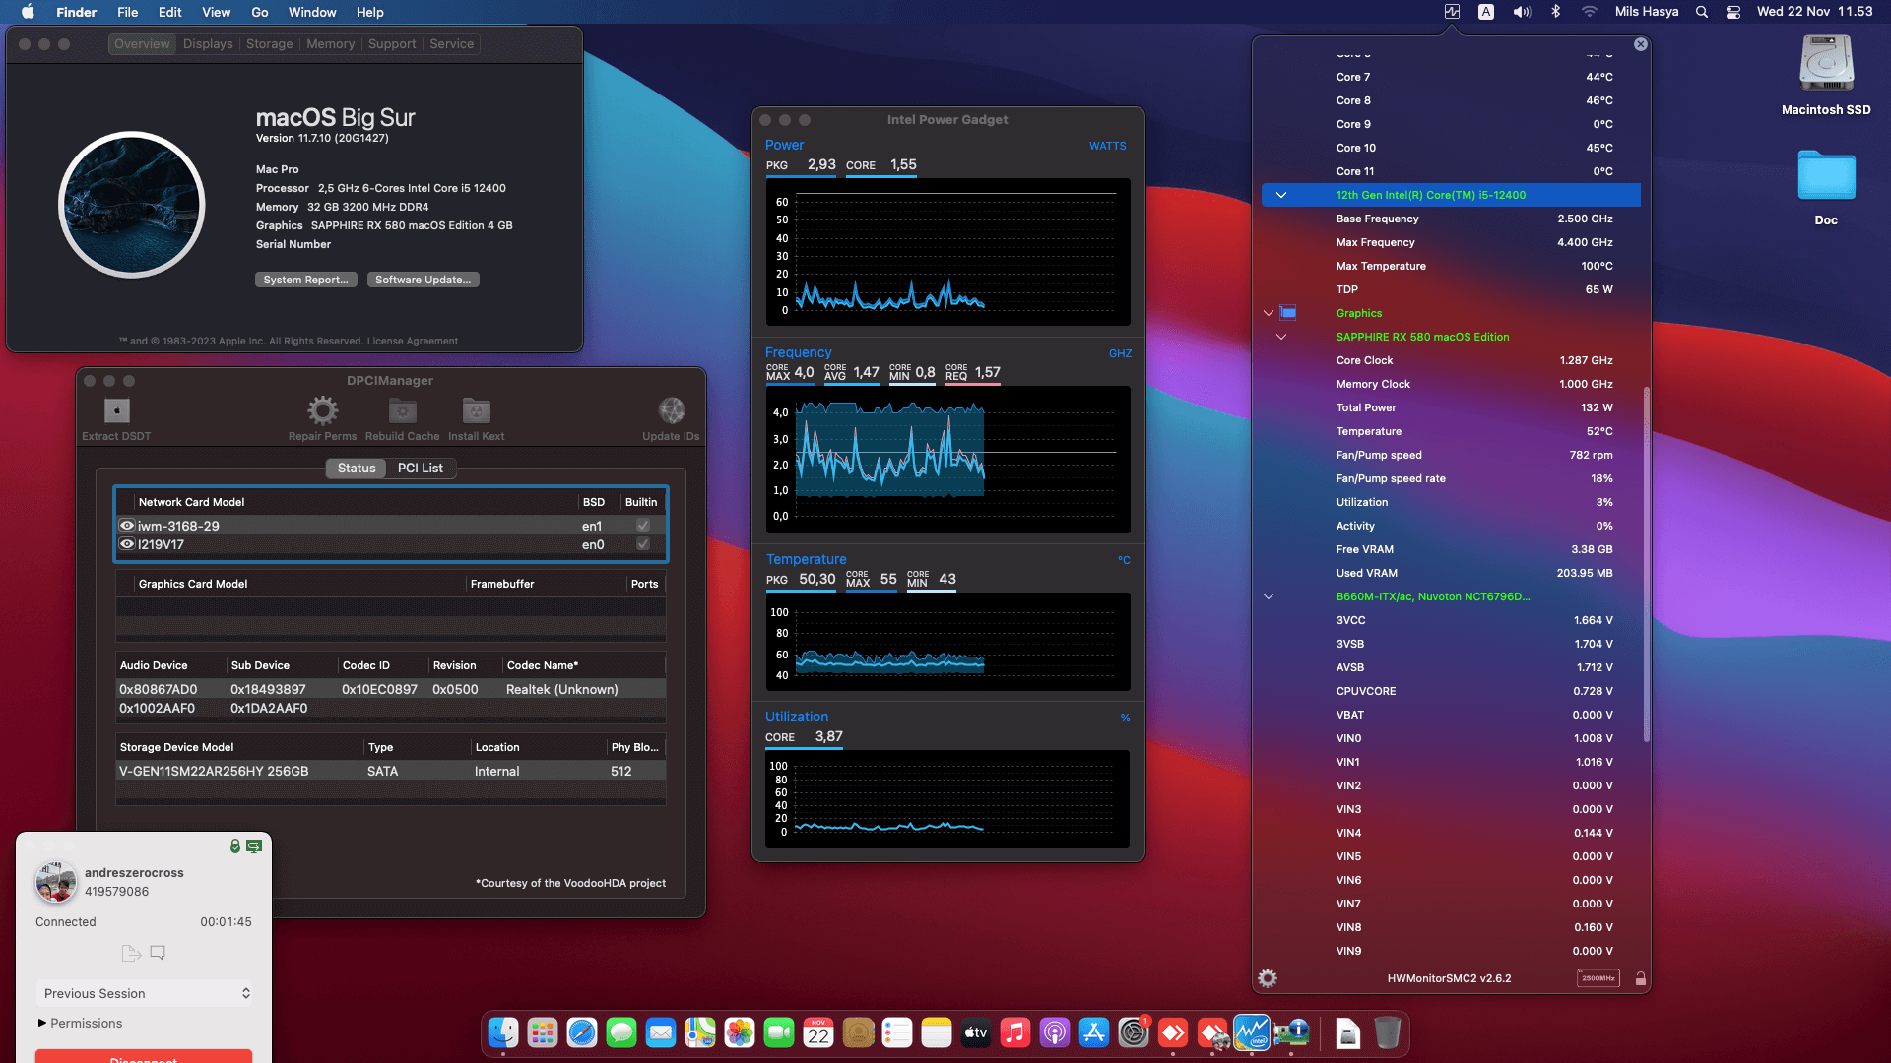
Task: Click the Update IDs globe icon
Action: [671, 410]
